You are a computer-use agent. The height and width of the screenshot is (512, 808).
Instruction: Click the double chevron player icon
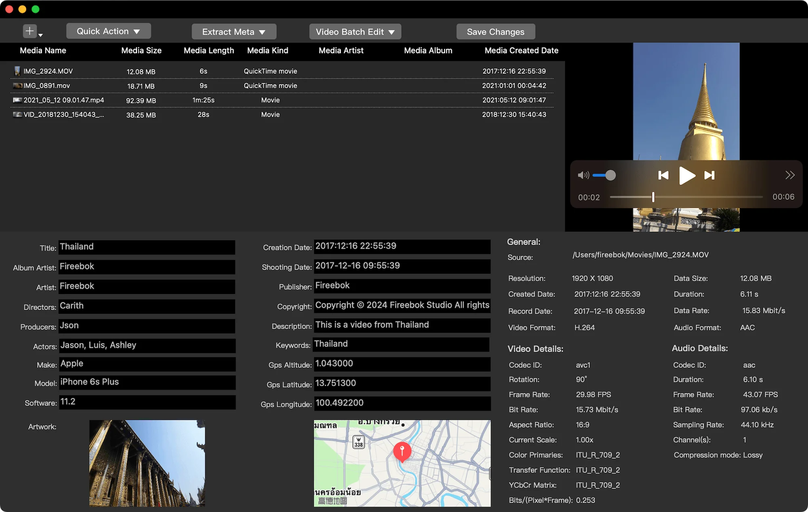point(790,175)
